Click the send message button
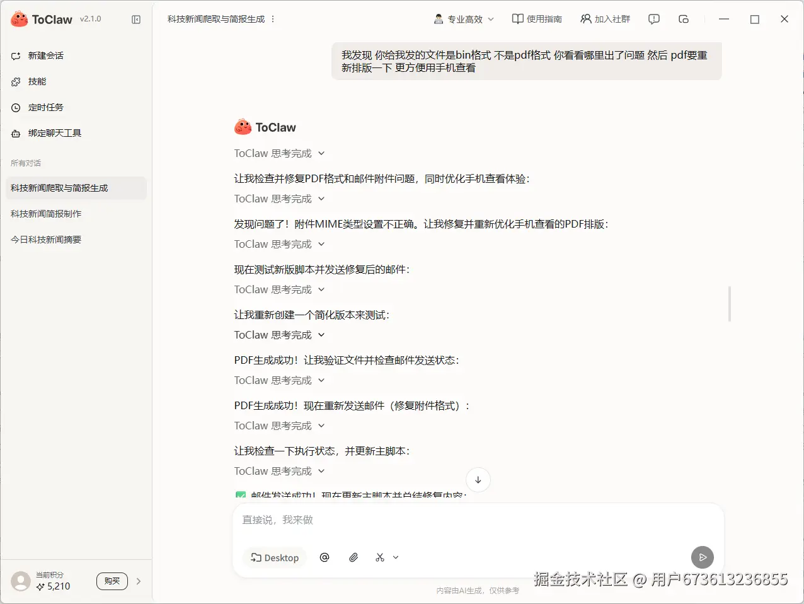Screen dimensions: 804x604 pos(703,557)
